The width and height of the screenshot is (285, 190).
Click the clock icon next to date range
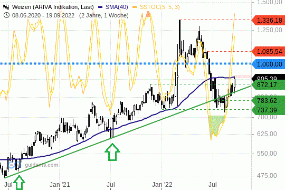(x=6, y=15)
